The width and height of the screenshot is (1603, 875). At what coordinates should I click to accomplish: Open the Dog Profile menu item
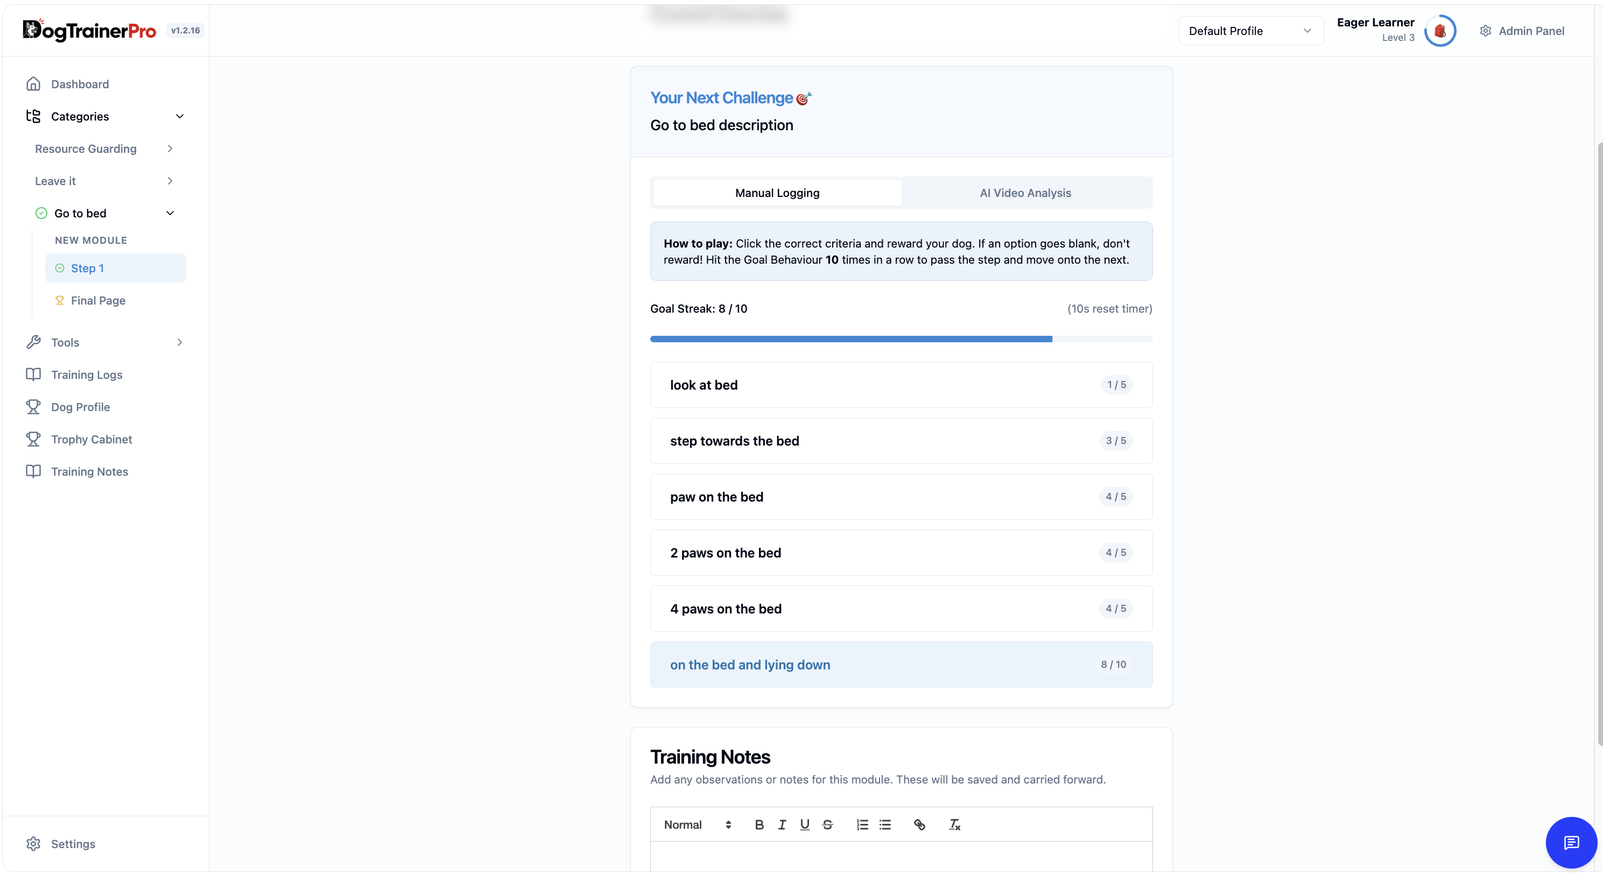click(x=106, y=407)
